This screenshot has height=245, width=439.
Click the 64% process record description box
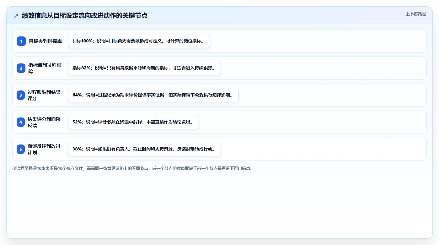153,95
